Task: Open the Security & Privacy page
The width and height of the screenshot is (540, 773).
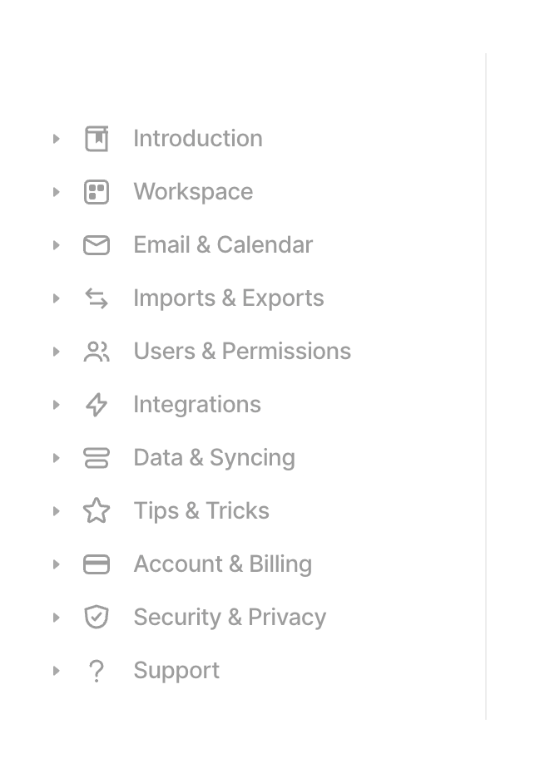Action: [230, 617]
